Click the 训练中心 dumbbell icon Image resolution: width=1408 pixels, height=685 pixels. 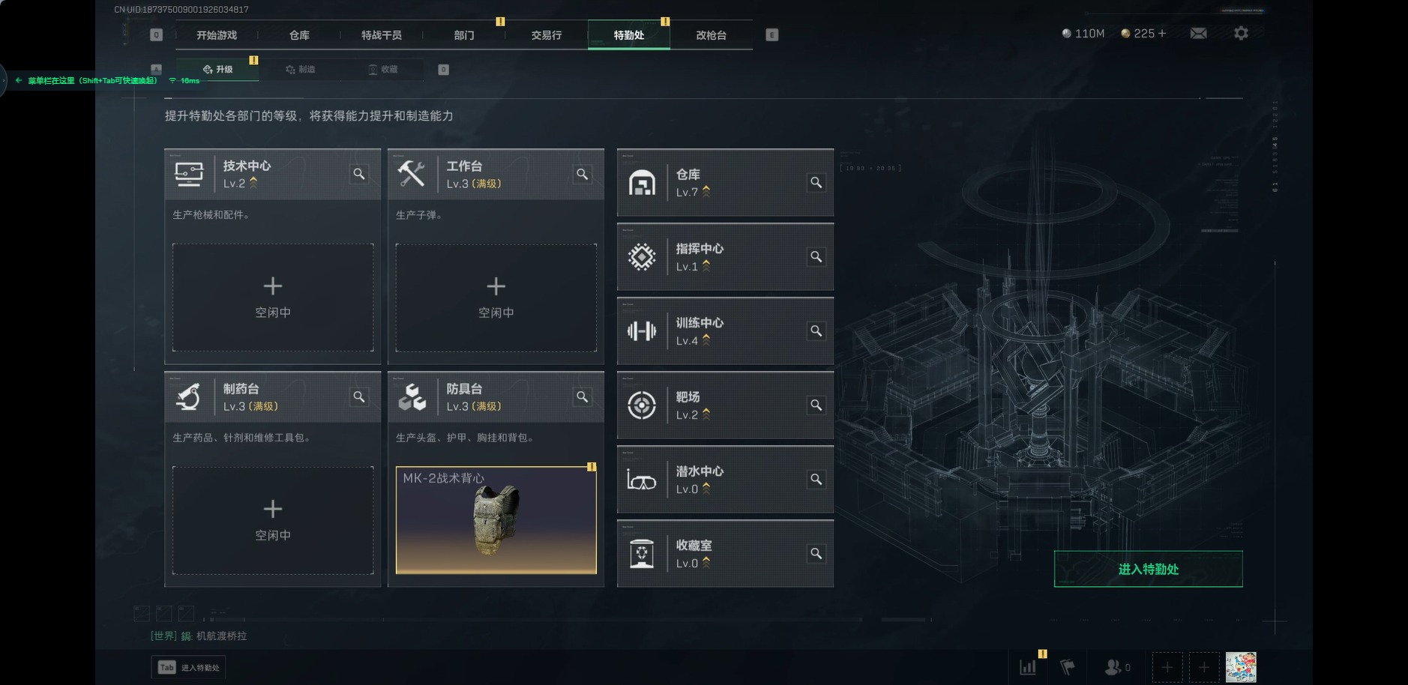point(642,331)
